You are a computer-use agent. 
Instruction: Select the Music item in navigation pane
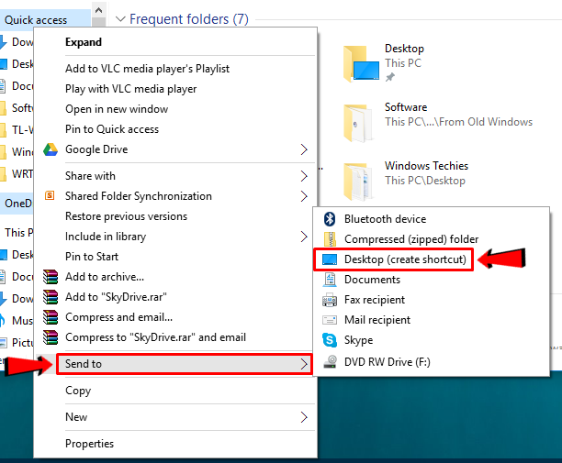[17, 320]
